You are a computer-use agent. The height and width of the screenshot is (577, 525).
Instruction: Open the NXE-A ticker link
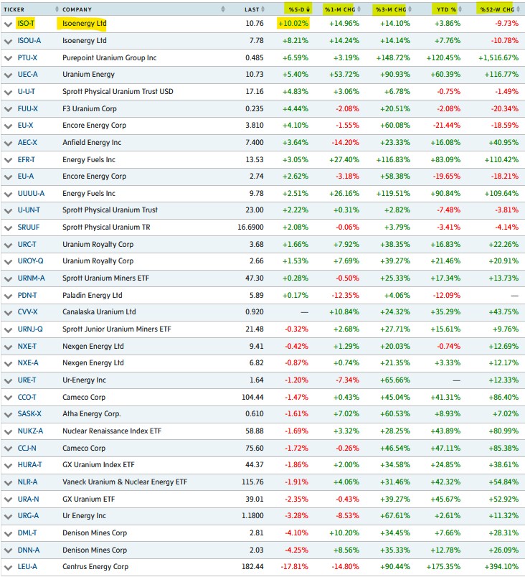coord(28,363)
